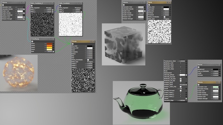The height and width of the screenshot is (125, 223).
Task: Open the Background swatch in the fresnel node
Action: coord(215,69)
